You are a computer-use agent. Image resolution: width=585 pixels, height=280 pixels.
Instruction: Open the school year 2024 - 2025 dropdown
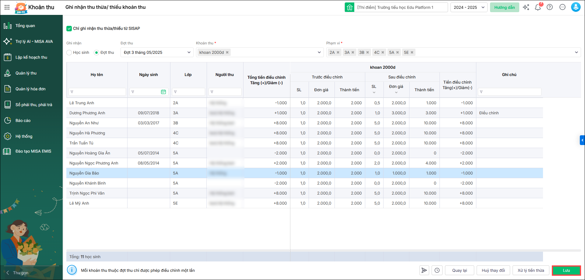(x=469, y=7)
